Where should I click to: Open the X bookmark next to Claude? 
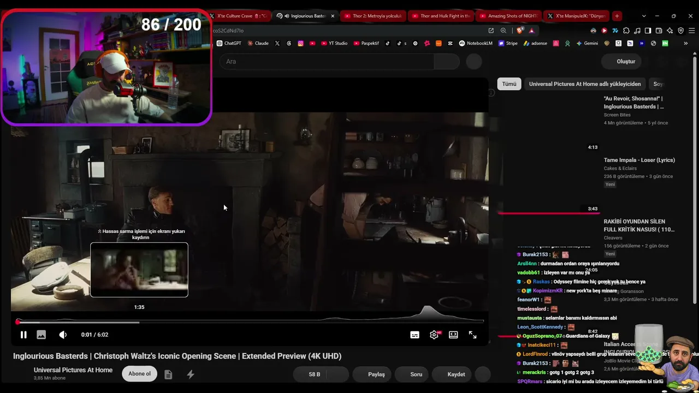click(277, 43)
